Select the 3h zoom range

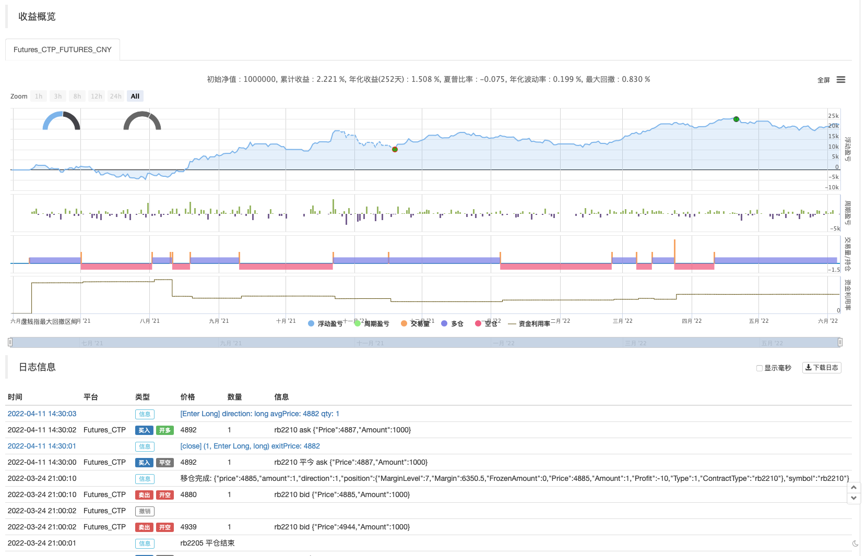[x=58, y=96]
